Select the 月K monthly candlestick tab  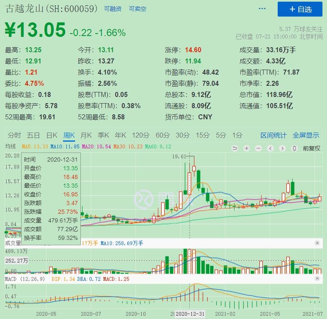(86, 135)
